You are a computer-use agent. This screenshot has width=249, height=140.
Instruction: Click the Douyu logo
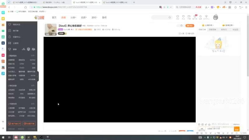pyautogui.click(x=39, y=17)
